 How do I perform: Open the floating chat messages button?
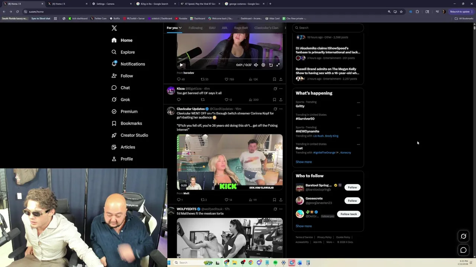(463, 250)
